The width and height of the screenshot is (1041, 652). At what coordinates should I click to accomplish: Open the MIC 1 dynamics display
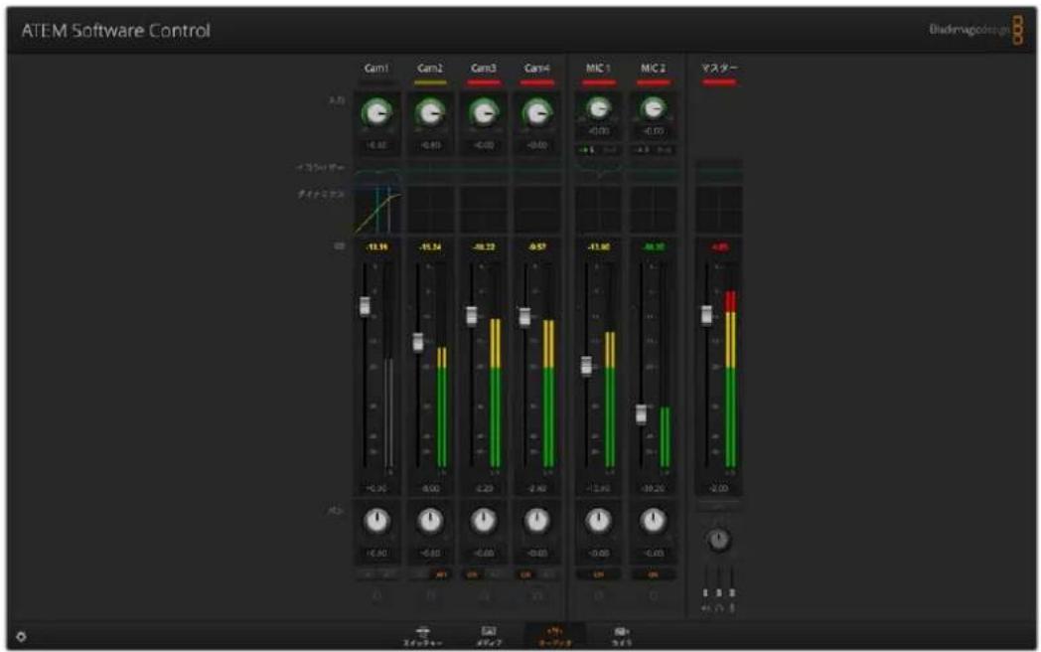[x=598, y=210]
